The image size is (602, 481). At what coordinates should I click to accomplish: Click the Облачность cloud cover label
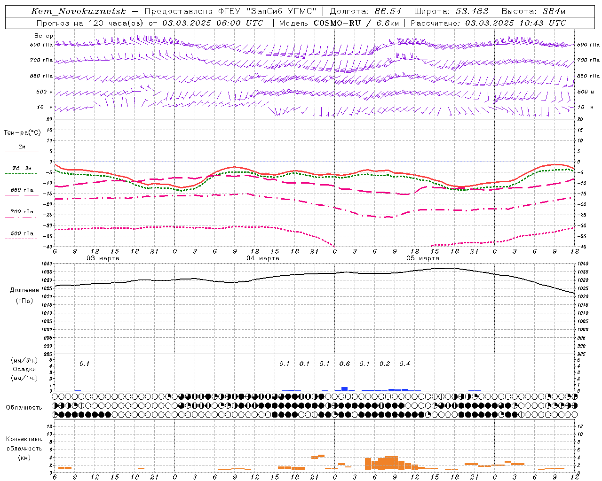(x=24, y=407)
